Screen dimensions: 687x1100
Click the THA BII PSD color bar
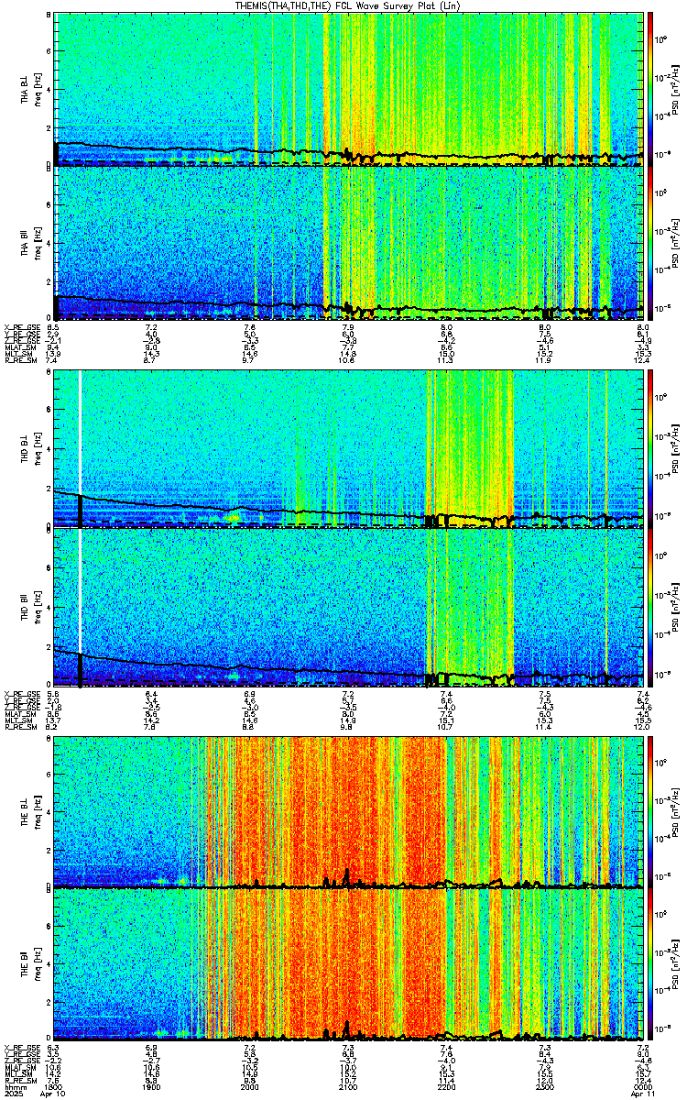coord(650,243)
